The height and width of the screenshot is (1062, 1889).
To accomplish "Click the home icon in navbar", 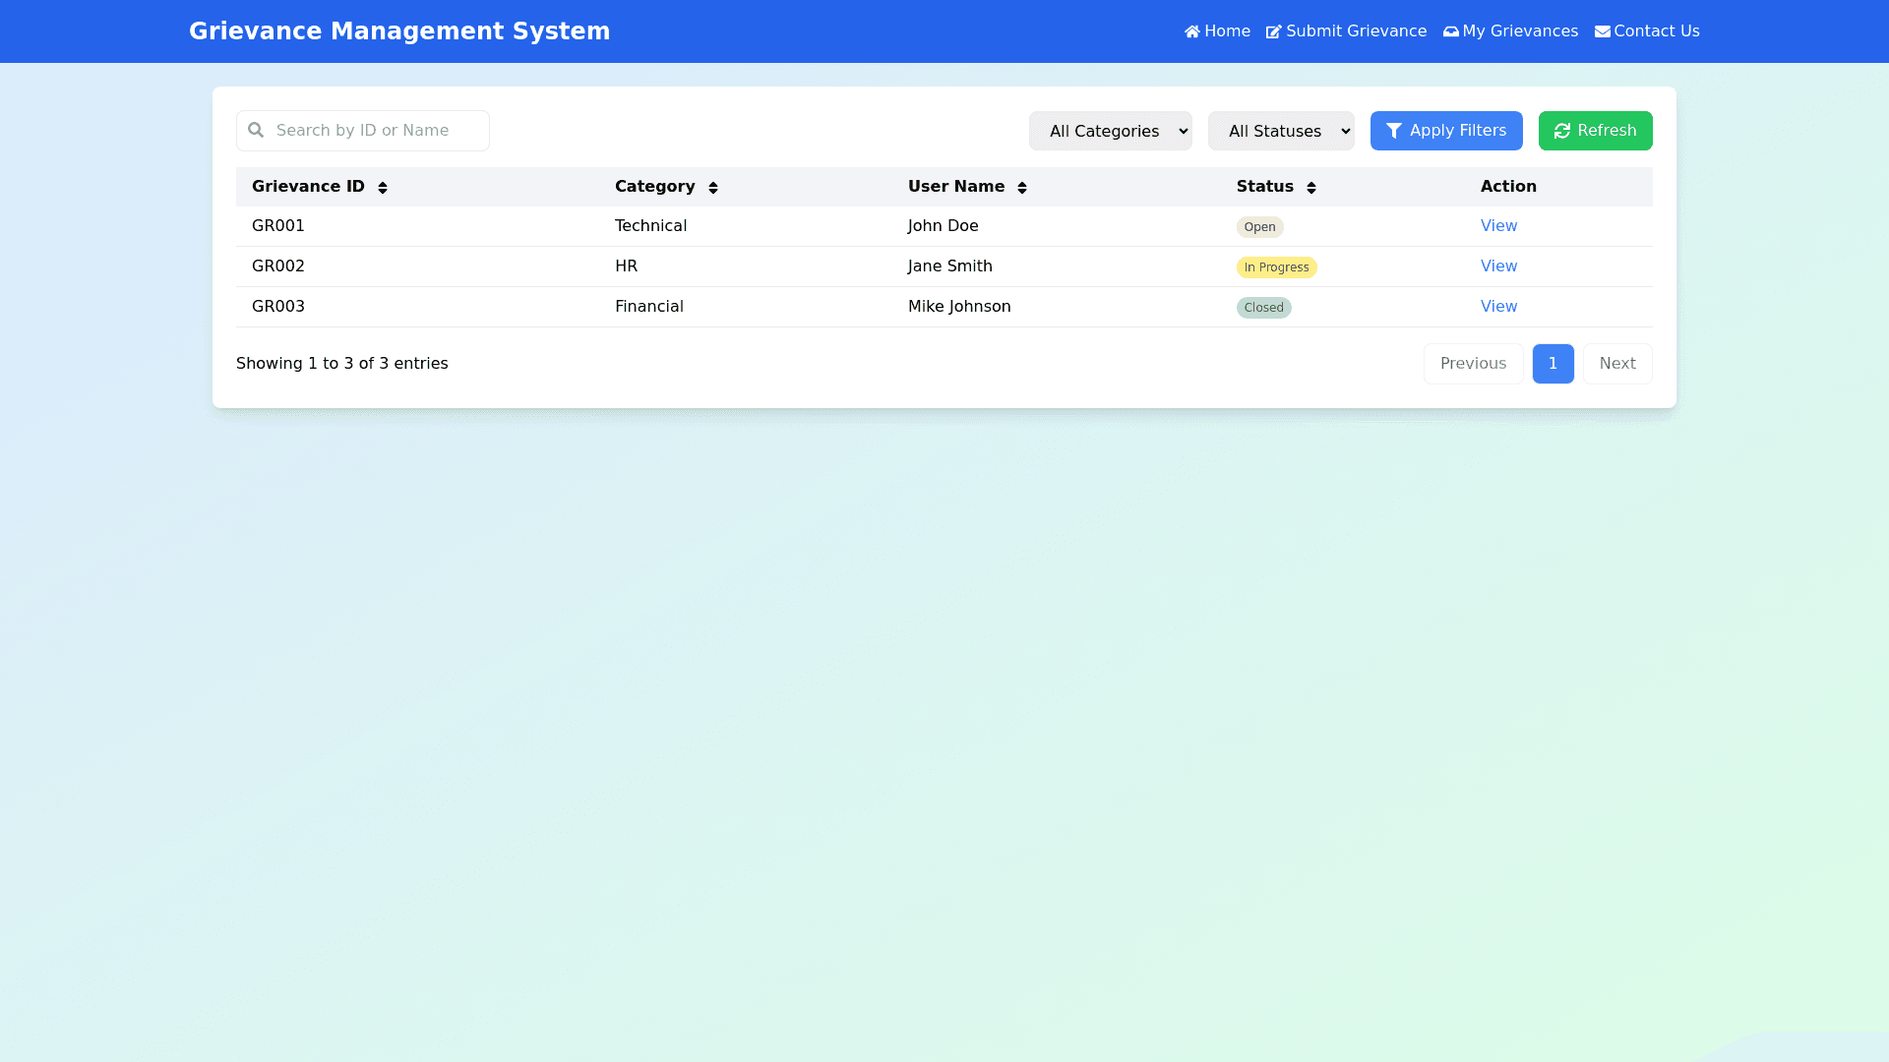I will [x=1192, y=31].
